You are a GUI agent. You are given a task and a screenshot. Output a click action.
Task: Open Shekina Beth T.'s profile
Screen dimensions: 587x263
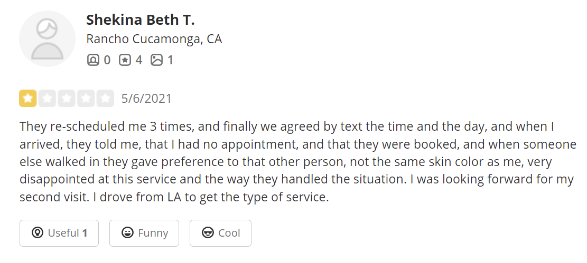point(140,20)
